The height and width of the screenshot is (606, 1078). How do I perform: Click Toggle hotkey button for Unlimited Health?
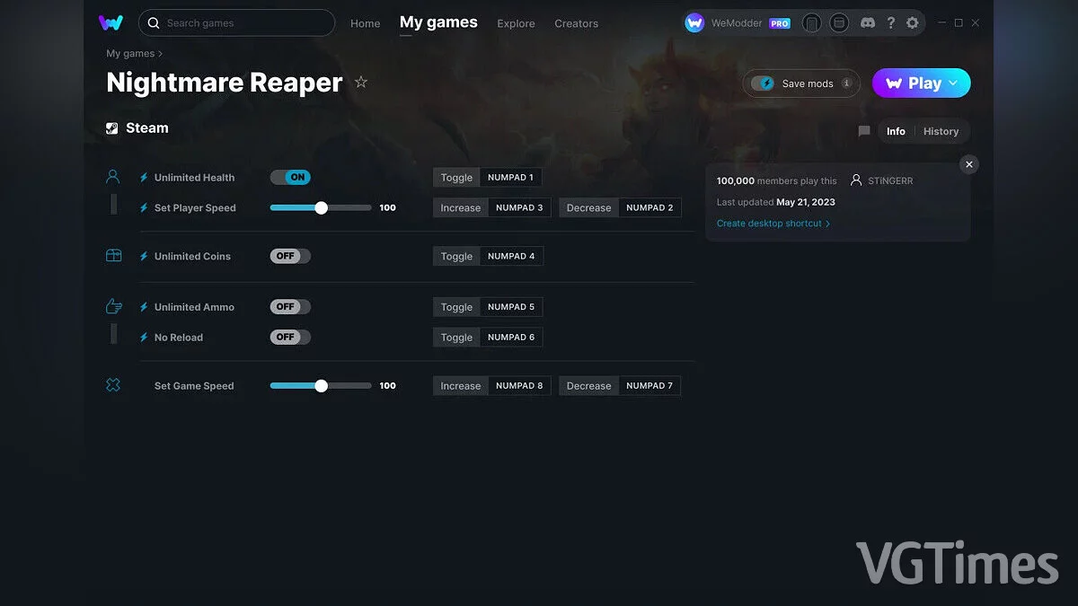[x=456, y=178]
